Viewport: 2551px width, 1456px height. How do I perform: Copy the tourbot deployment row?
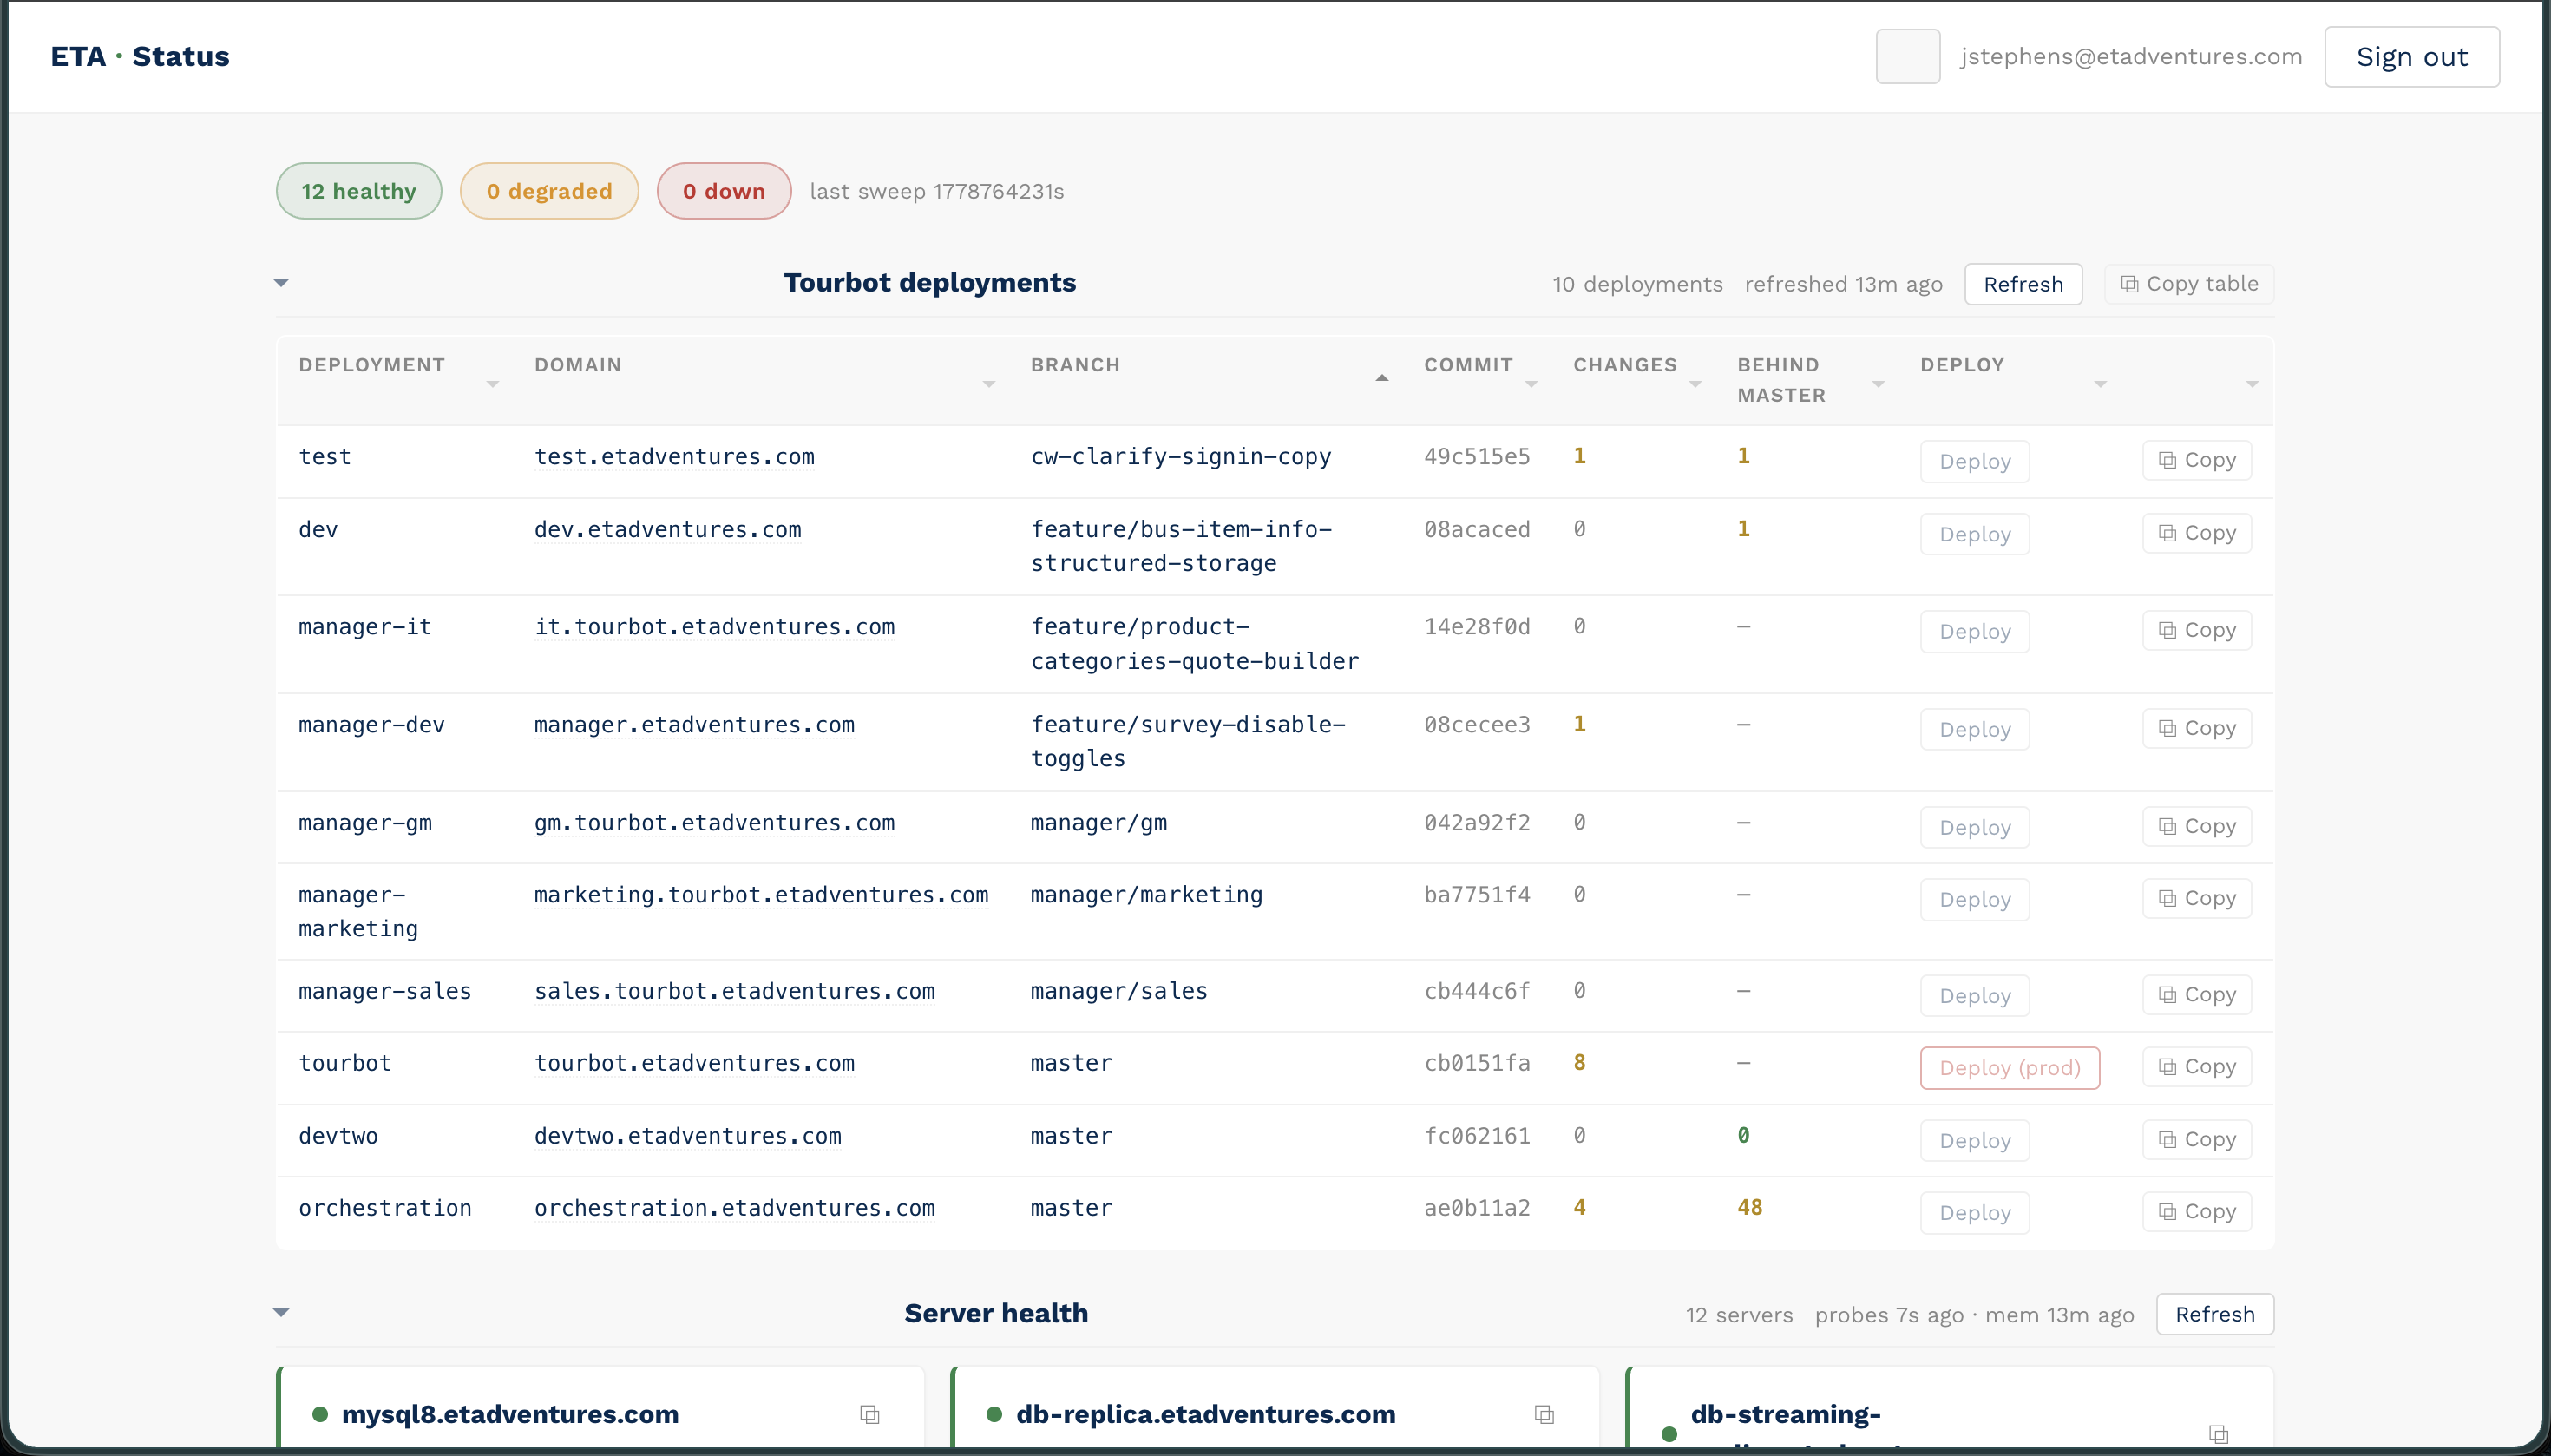point(2196,1066)
